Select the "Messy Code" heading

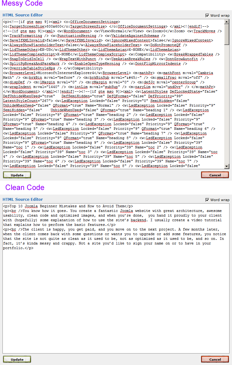pyautogui.click(x=22, y=4)
